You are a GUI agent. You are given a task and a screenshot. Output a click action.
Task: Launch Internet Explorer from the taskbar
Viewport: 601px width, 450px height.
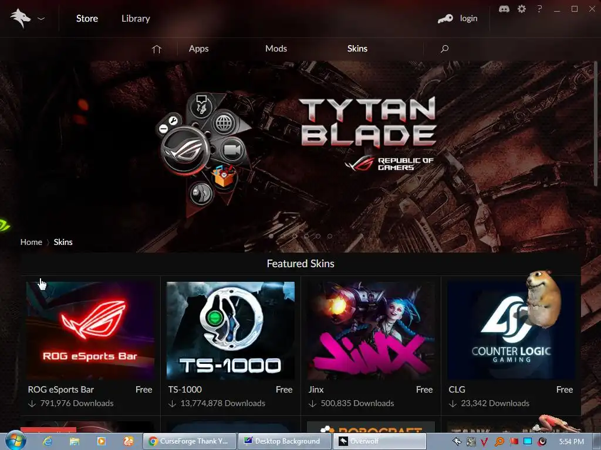pyautogui.click(x=48, y=441)
